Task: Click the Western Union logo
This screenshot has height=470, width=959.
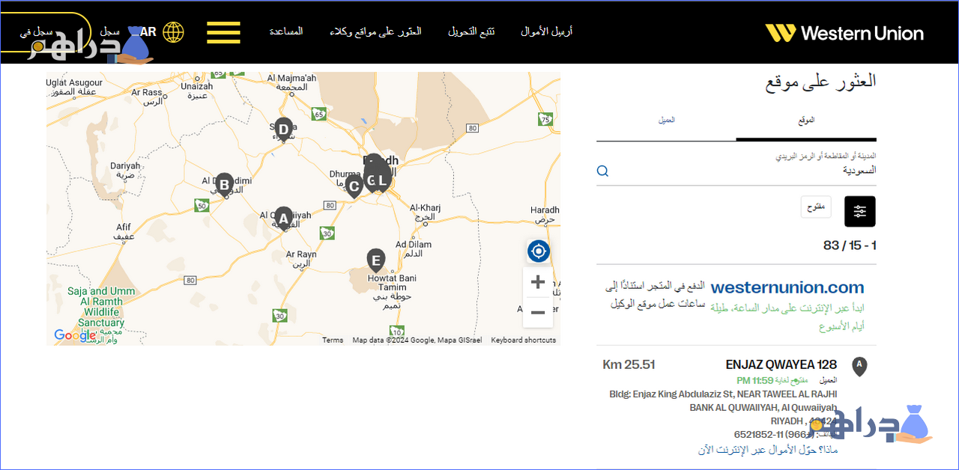Action: pyautogui.click(x=844, y=33)
